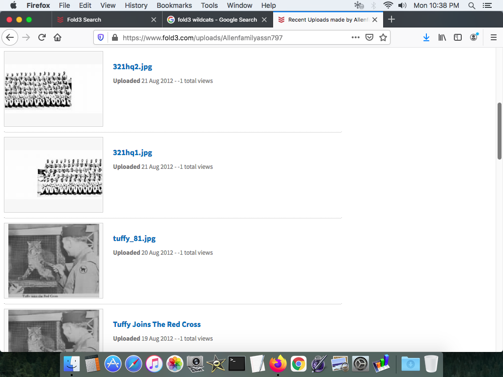The image size is (503, 377).
Task: Open the macOS Wi-Fi status menu
Action: (x=388, y=5)
